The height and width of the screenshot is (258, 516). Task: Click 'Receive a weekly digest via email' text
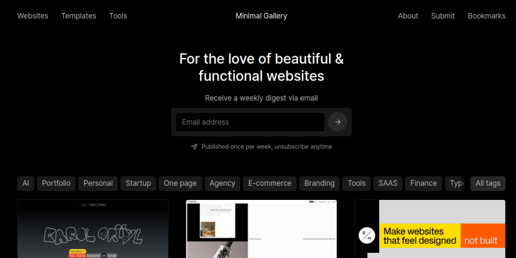coord(261,98)
